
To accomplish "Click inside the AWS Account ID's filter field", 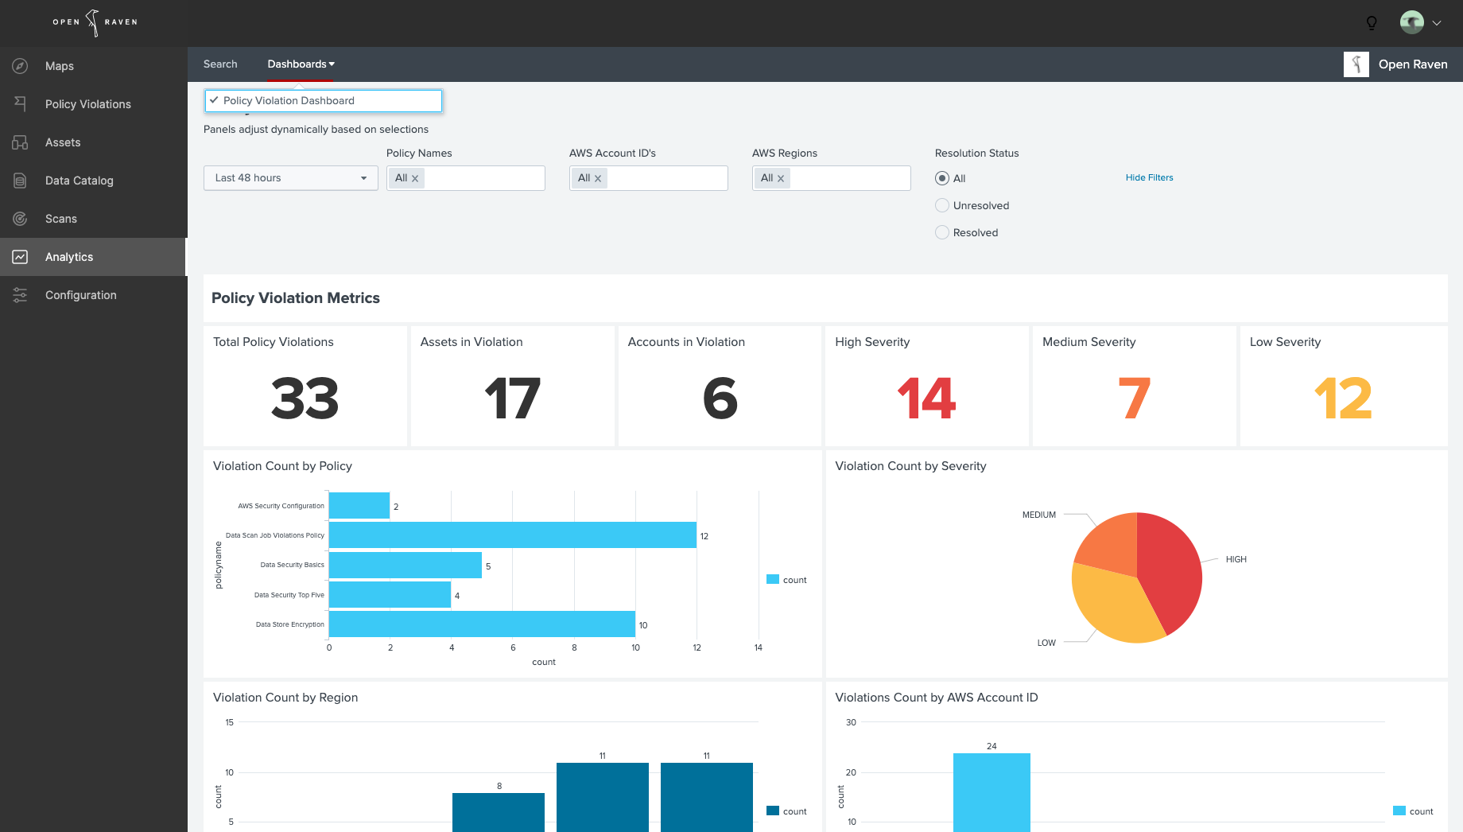I will click(x=649, y=178).
